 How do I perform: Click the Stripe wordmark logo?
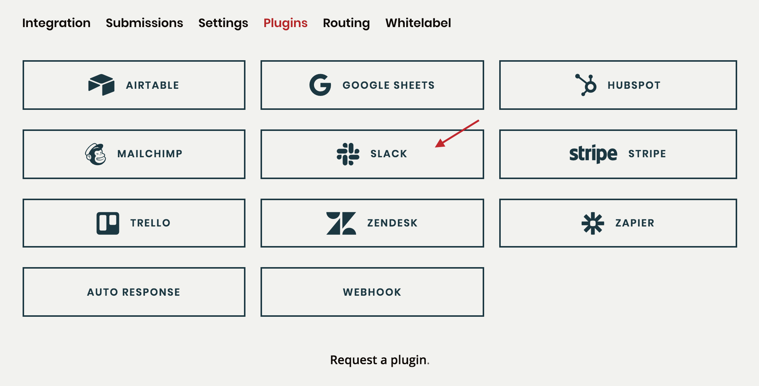(593, 154)
